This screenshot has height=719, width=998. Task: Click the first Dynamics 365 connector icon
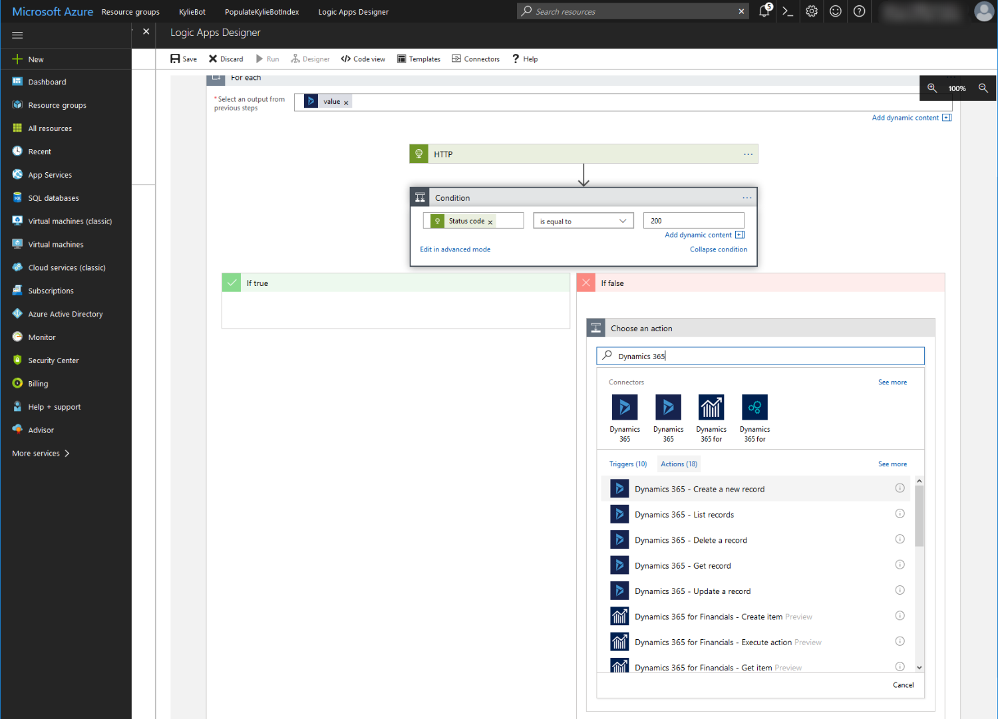(625, 407)
